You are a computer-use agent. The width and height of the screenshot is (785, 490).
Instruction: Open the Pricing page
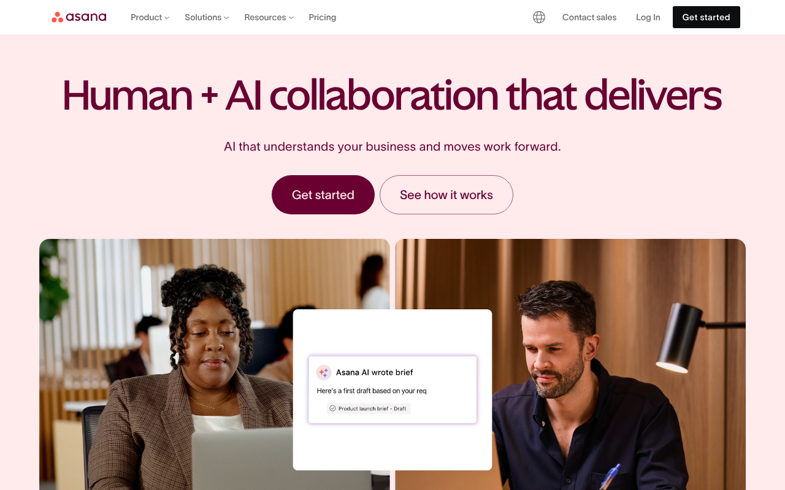click(323, 17)
